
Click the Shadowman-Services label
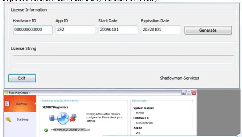click(179, 78)
